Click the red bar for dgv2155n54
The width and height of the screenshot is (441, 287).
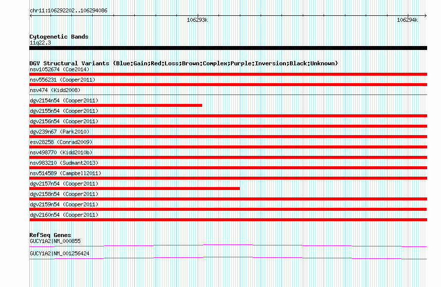point(228,116)
